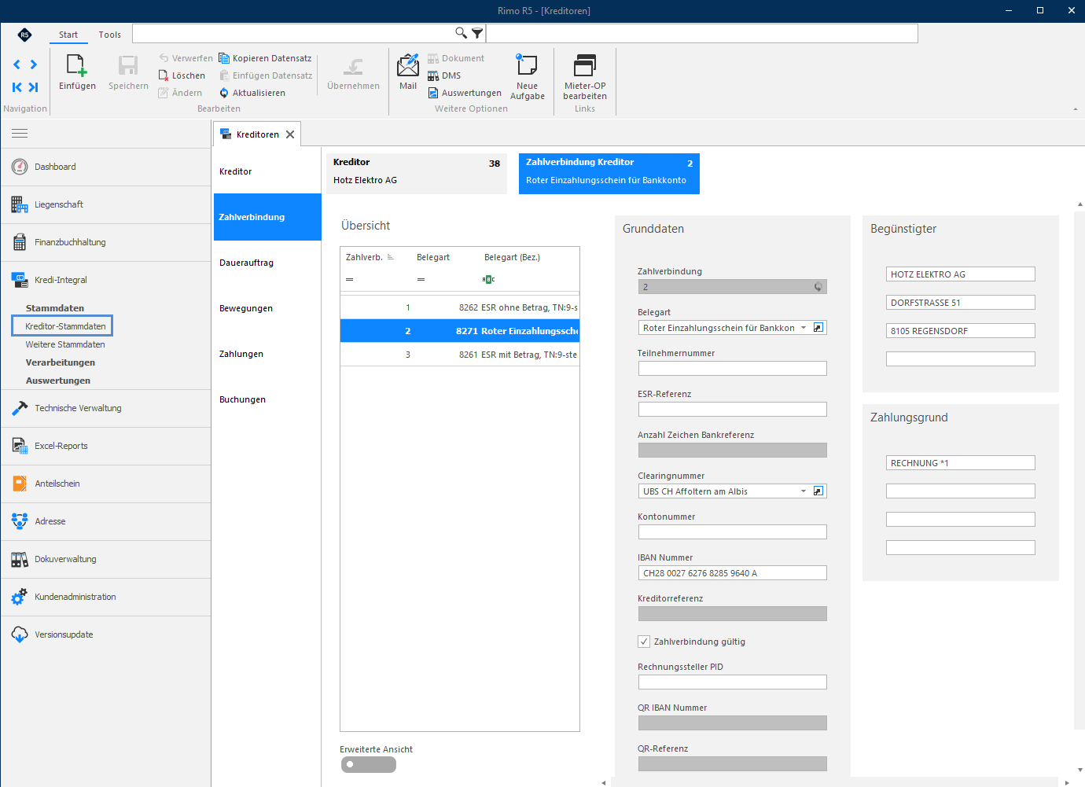Click the filter funnel icon beside search

(477, 33)
